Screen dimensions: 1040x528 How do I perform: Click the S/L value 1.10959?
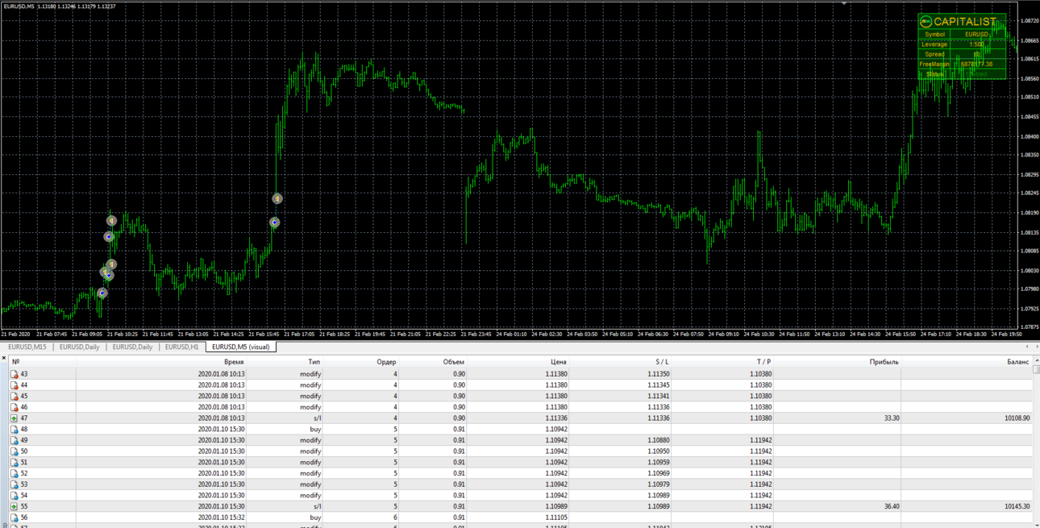pos(658,463)
